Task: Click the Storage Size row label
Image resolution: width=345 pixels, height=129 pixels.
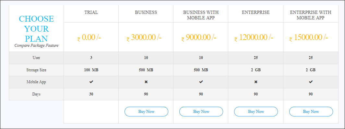Action: coord(36,70)
